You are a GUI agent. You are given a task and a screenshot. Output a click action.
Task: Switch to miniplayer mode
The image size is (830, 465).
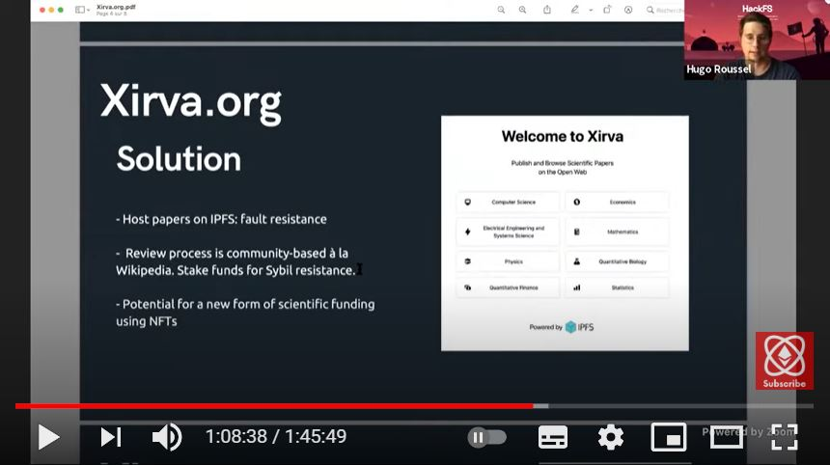click(669, 437)
